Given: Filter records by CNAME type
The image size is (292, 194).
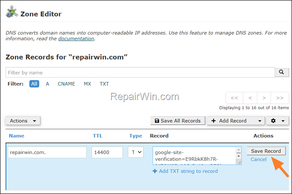Looking at the screenshot, I should [66, 84].
